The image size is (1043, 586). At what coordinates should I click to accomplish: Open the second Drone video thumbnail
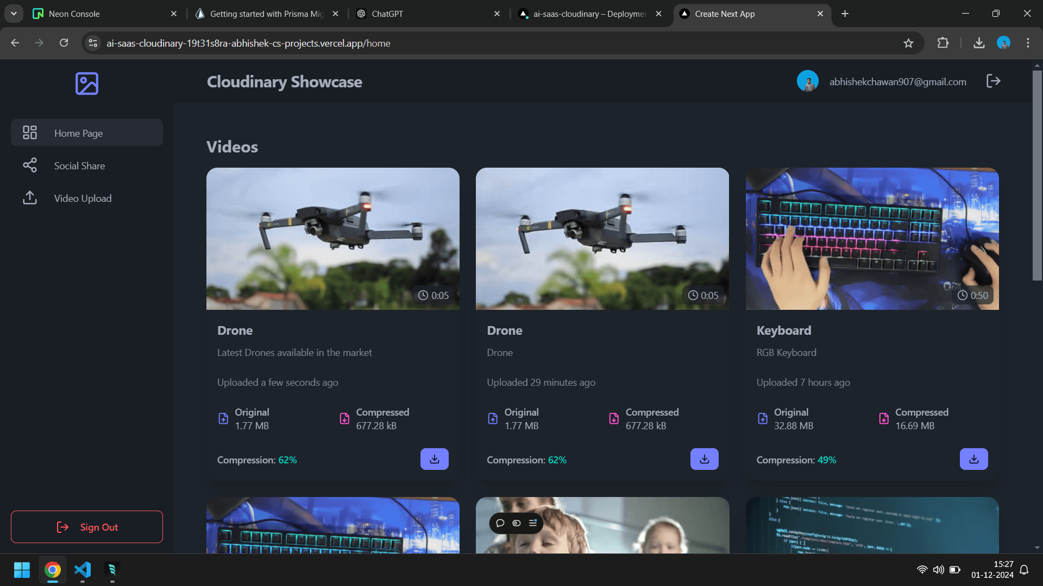tap(602, 239)
